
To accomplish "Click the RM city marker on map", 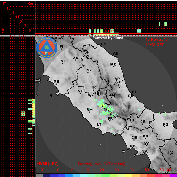I will click(x=89, y=112).
